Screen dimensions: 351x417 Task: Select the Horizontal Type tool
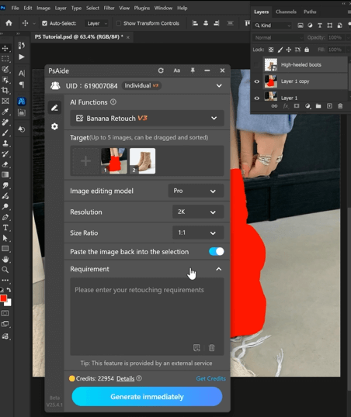tap(5, 228)
